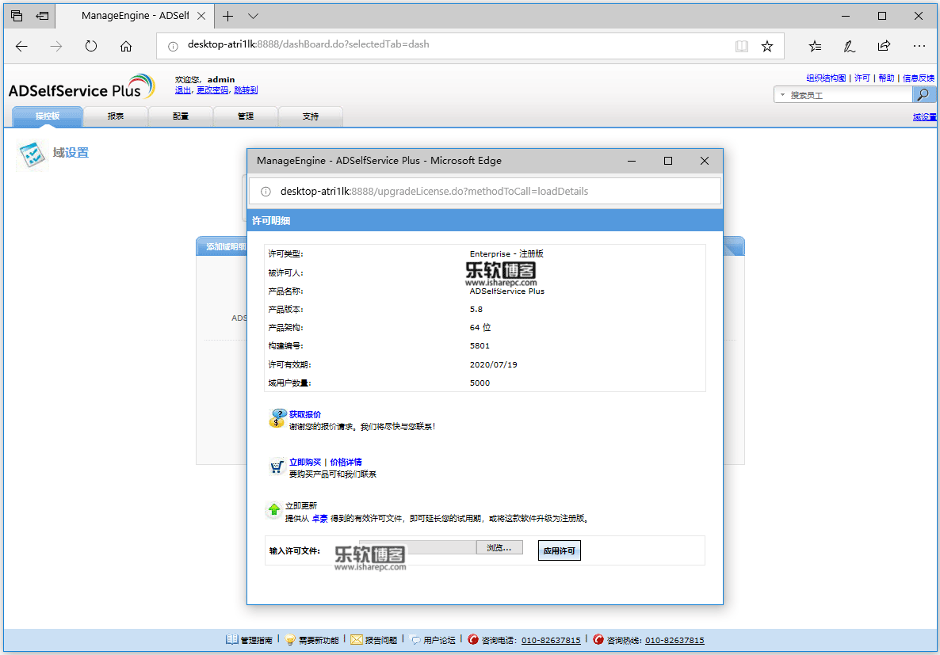Click the 更改密码 link
940x655 pixels.
(x=212, y=89)
